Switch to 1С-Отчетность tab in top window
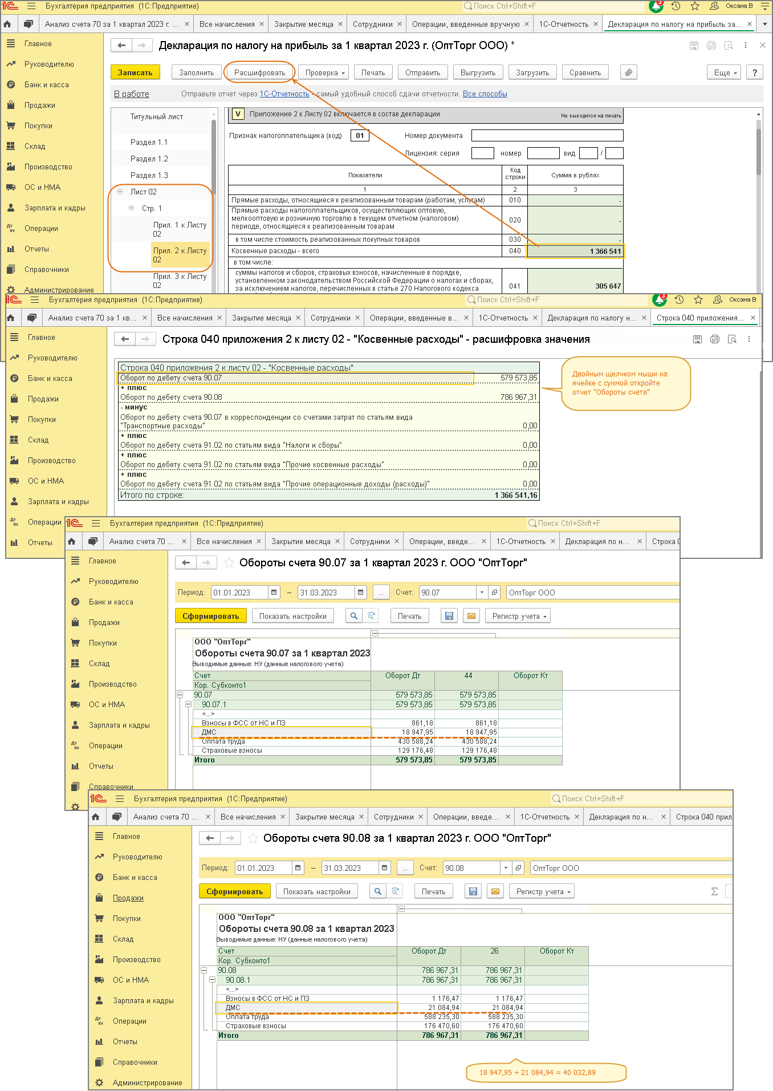The width and height of the screenshot is (773, 1091). 564,24
